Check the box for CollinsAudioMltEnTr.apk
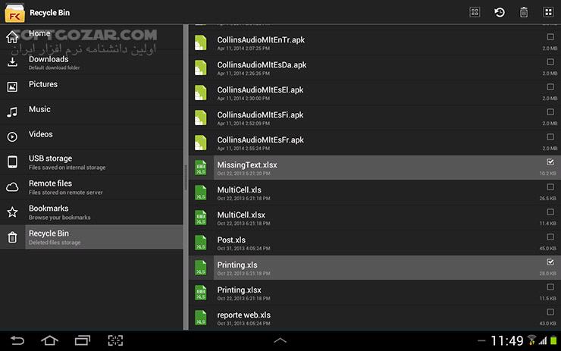561x351 pixels. pos(550,37)
